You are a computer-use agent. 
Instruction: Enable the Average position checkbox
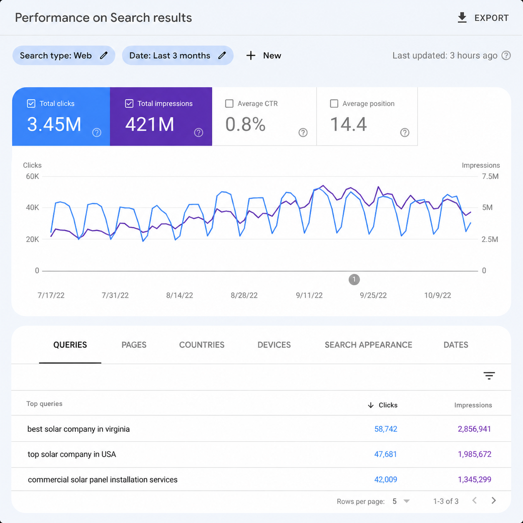coord(334,103)
